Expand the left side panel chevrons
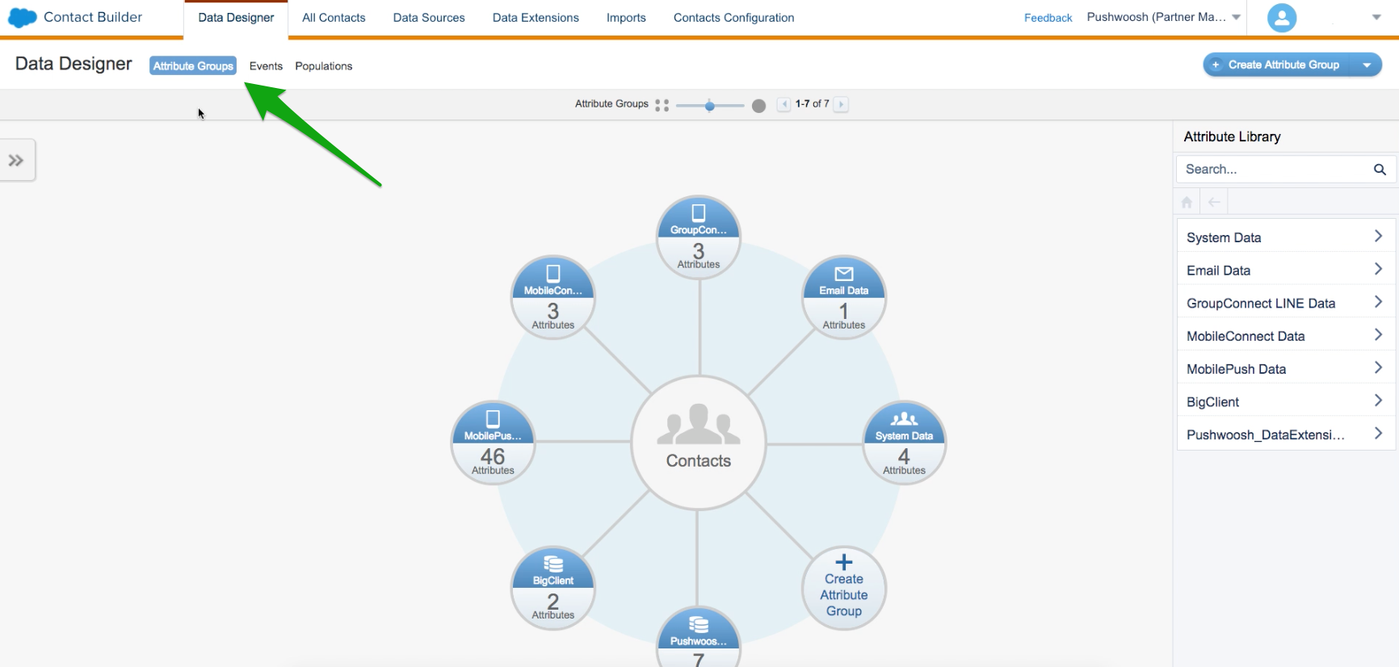The image size is (1399, 667). click(16, 161)
